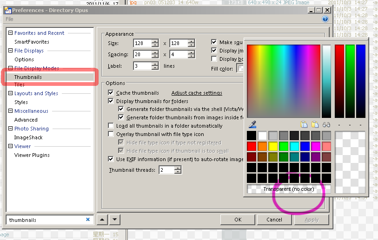Choose Transparent (no color) option
Screen dimensions: 378x240
[289, 189]
